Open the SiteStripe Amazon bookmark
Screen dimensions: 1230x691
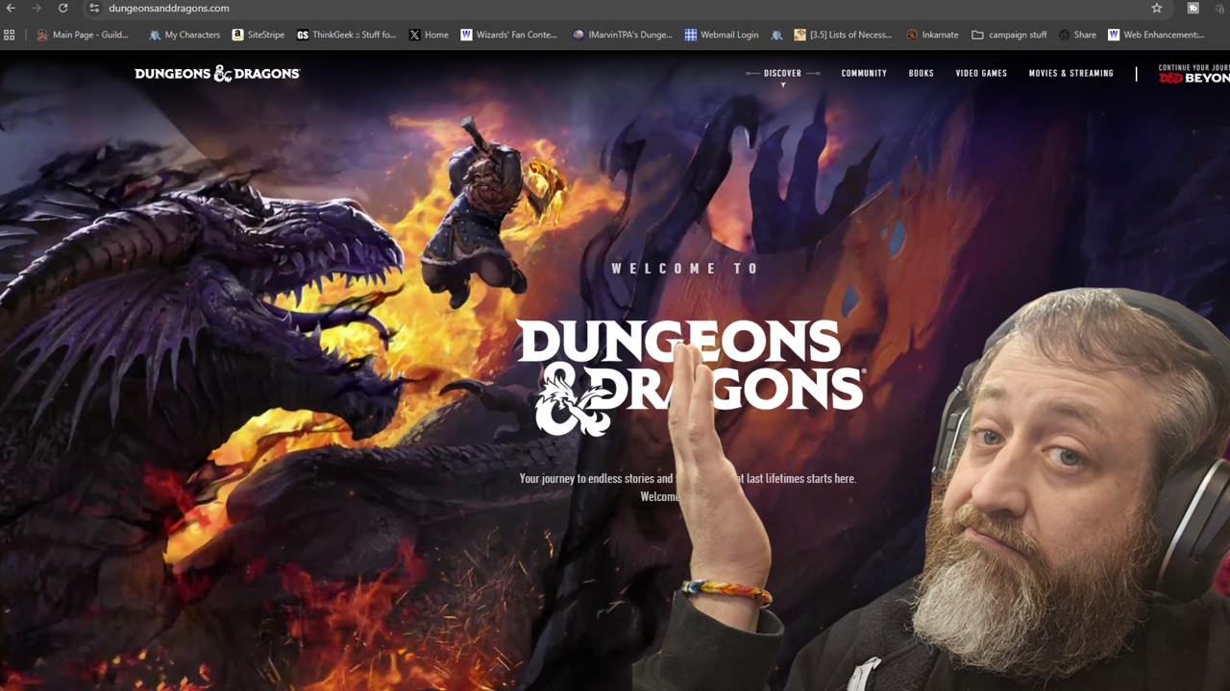258,35
